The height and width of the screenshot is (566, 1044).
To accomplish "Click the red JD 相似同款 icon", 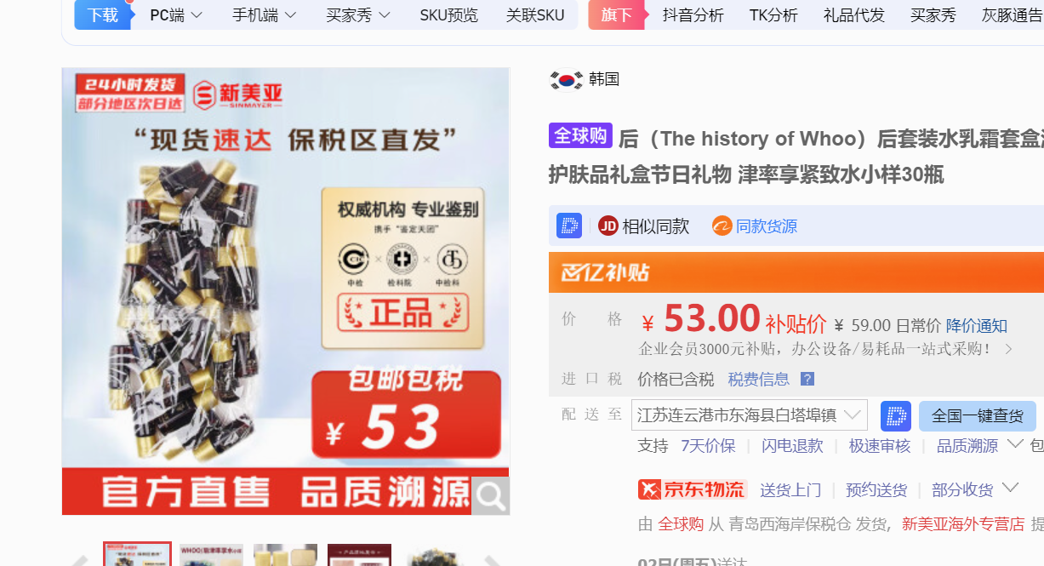I will [x=608, y=226].
